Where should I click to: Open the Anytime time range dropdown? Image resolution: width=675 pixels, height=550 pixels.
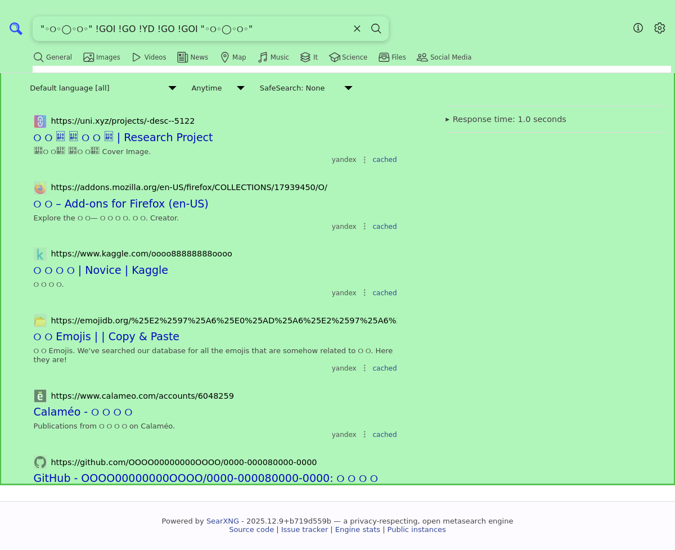[x=217, y=88]
